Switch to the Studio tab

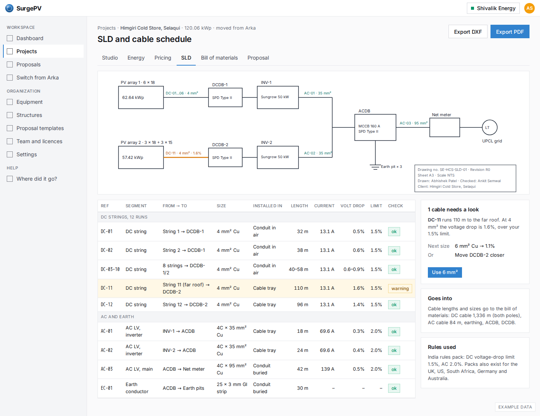pyautogui.click(x=110, y=58)
